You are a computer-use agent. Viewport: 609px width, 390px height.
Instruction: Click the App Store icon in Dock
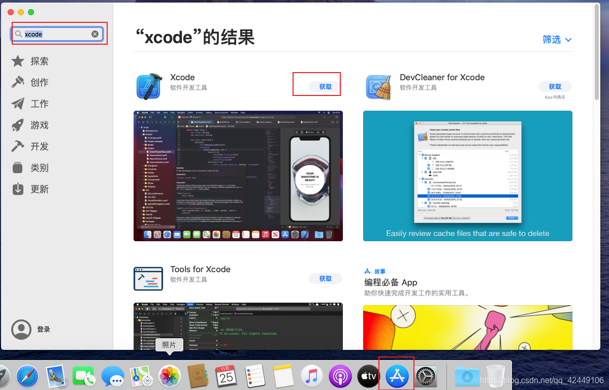(x=397, y=376)
